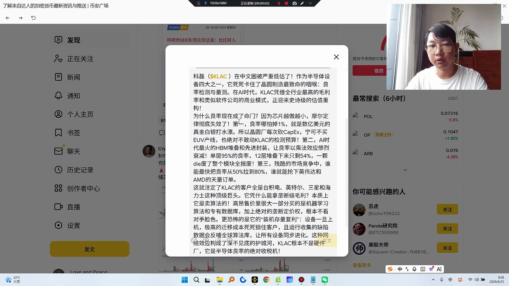Image resolution: width=509 pixels, height=286 pixels.
Task: Open network Wi-Fi tray icon
Action: point(470,280)
